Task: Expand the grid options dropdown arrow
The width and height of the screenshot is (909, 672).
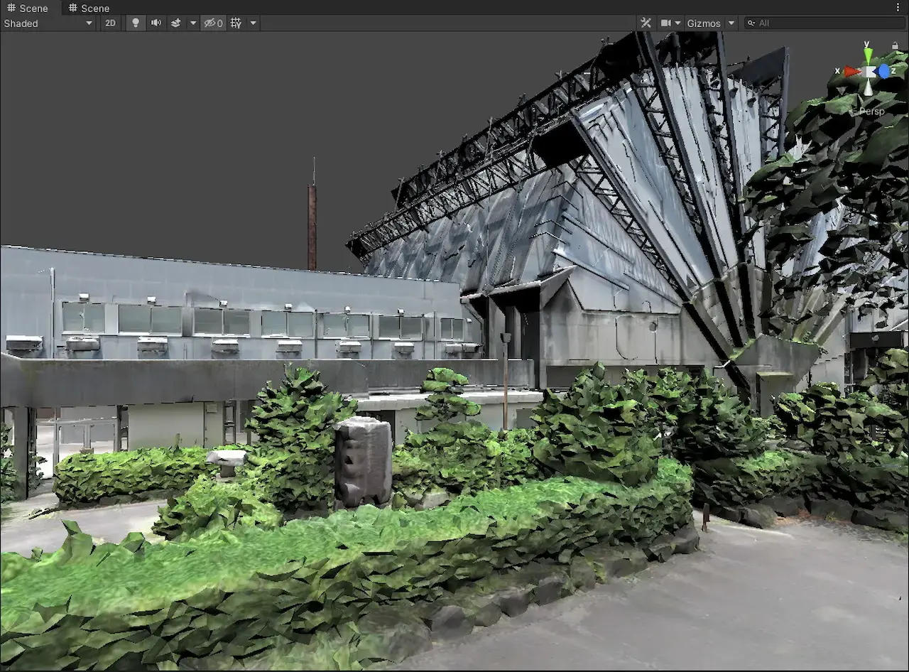Action: click(253, 23)
